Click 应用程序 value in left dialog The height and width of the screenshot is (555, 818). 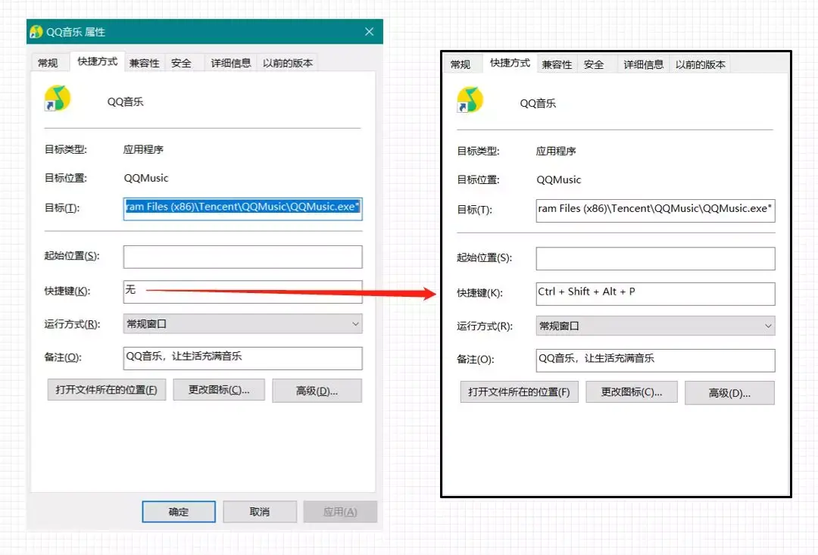pyautogui.click(x=143, y=150)
